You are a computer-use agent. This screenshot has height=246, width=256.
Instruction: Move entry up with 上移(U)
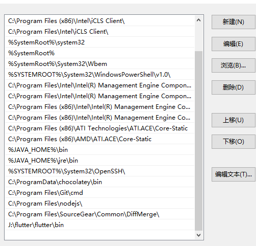(234, 120)
